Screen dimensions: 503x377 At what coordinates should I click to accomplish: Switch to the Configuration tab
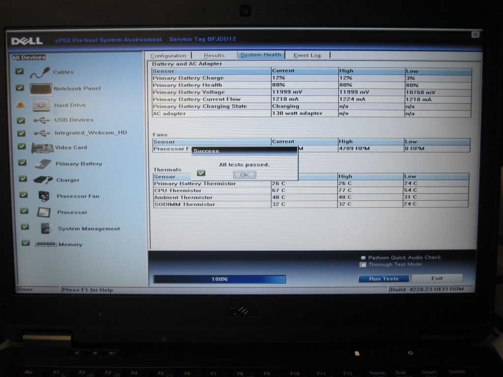[168, 55]
